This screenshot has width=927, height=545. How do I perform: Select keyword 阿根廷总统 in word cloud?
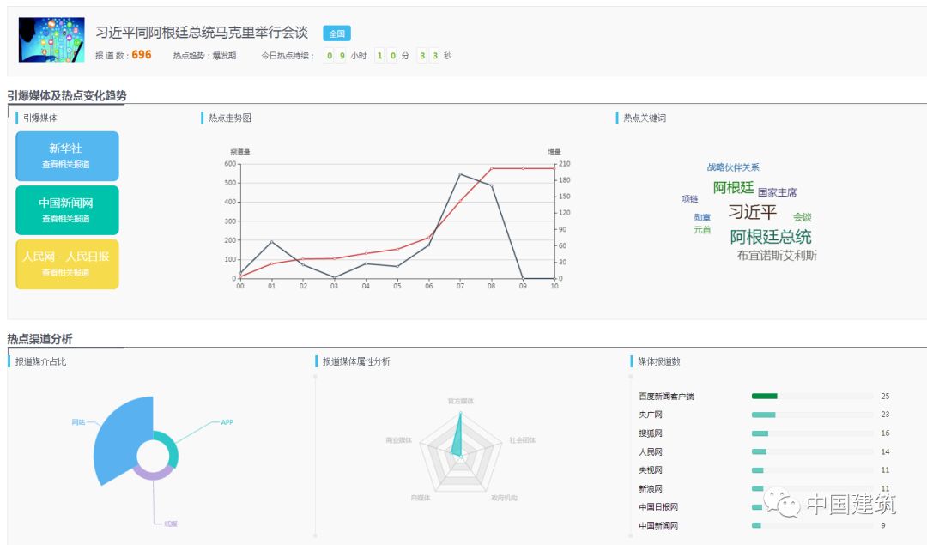(770, 237)
